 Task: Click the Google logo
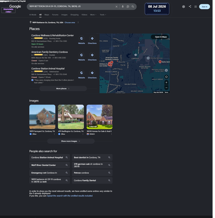tap(15, 7)
